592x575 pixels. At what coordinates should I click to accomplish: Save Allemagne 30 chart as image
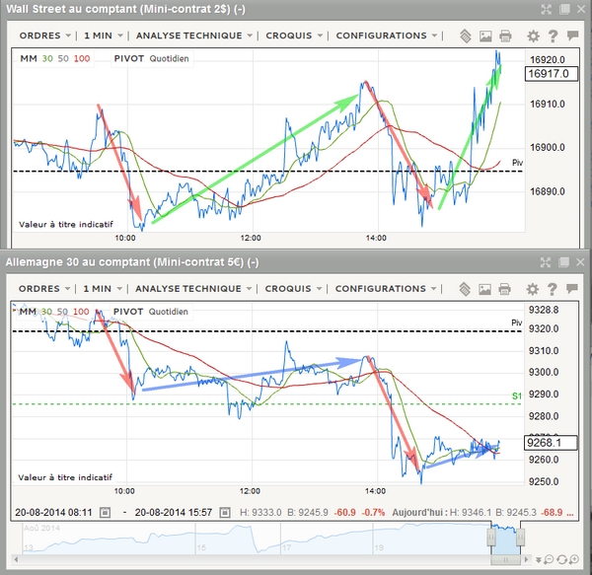[x=484, y=289]
